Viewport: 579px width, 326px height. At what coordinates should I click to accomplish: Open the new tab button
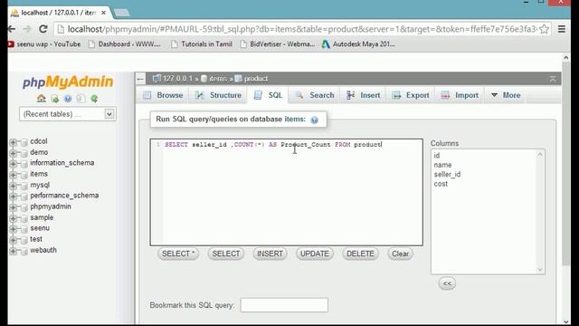pos(121,13)
